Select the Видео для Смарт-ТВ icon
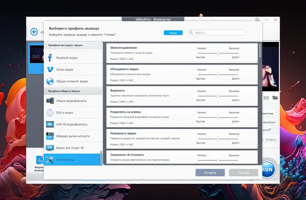The image size is (306, 200). pyautogui.click(x=50, y=148)
